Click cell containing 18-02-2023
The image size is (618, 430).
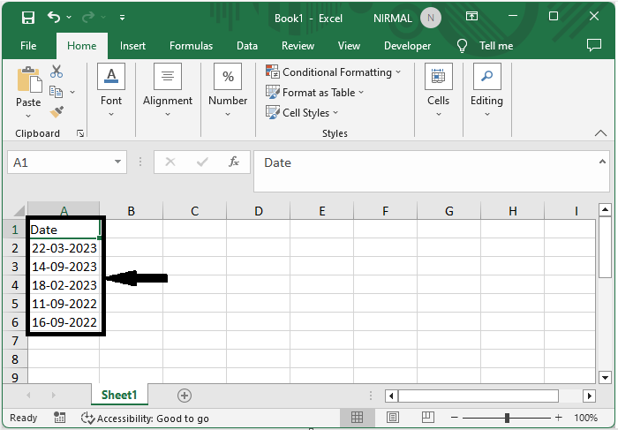click(64, 285)
